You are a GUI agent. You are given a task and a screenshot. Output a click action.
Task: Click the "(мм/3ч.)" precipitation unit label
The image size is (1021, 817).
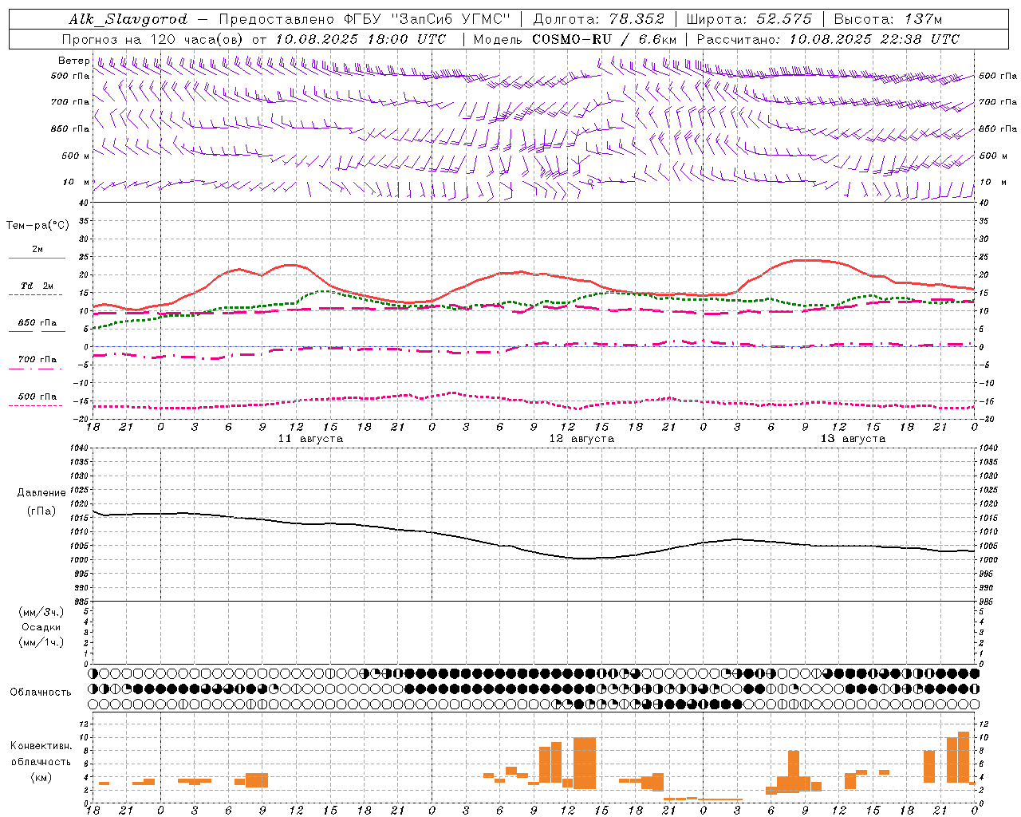click(41, 612)
